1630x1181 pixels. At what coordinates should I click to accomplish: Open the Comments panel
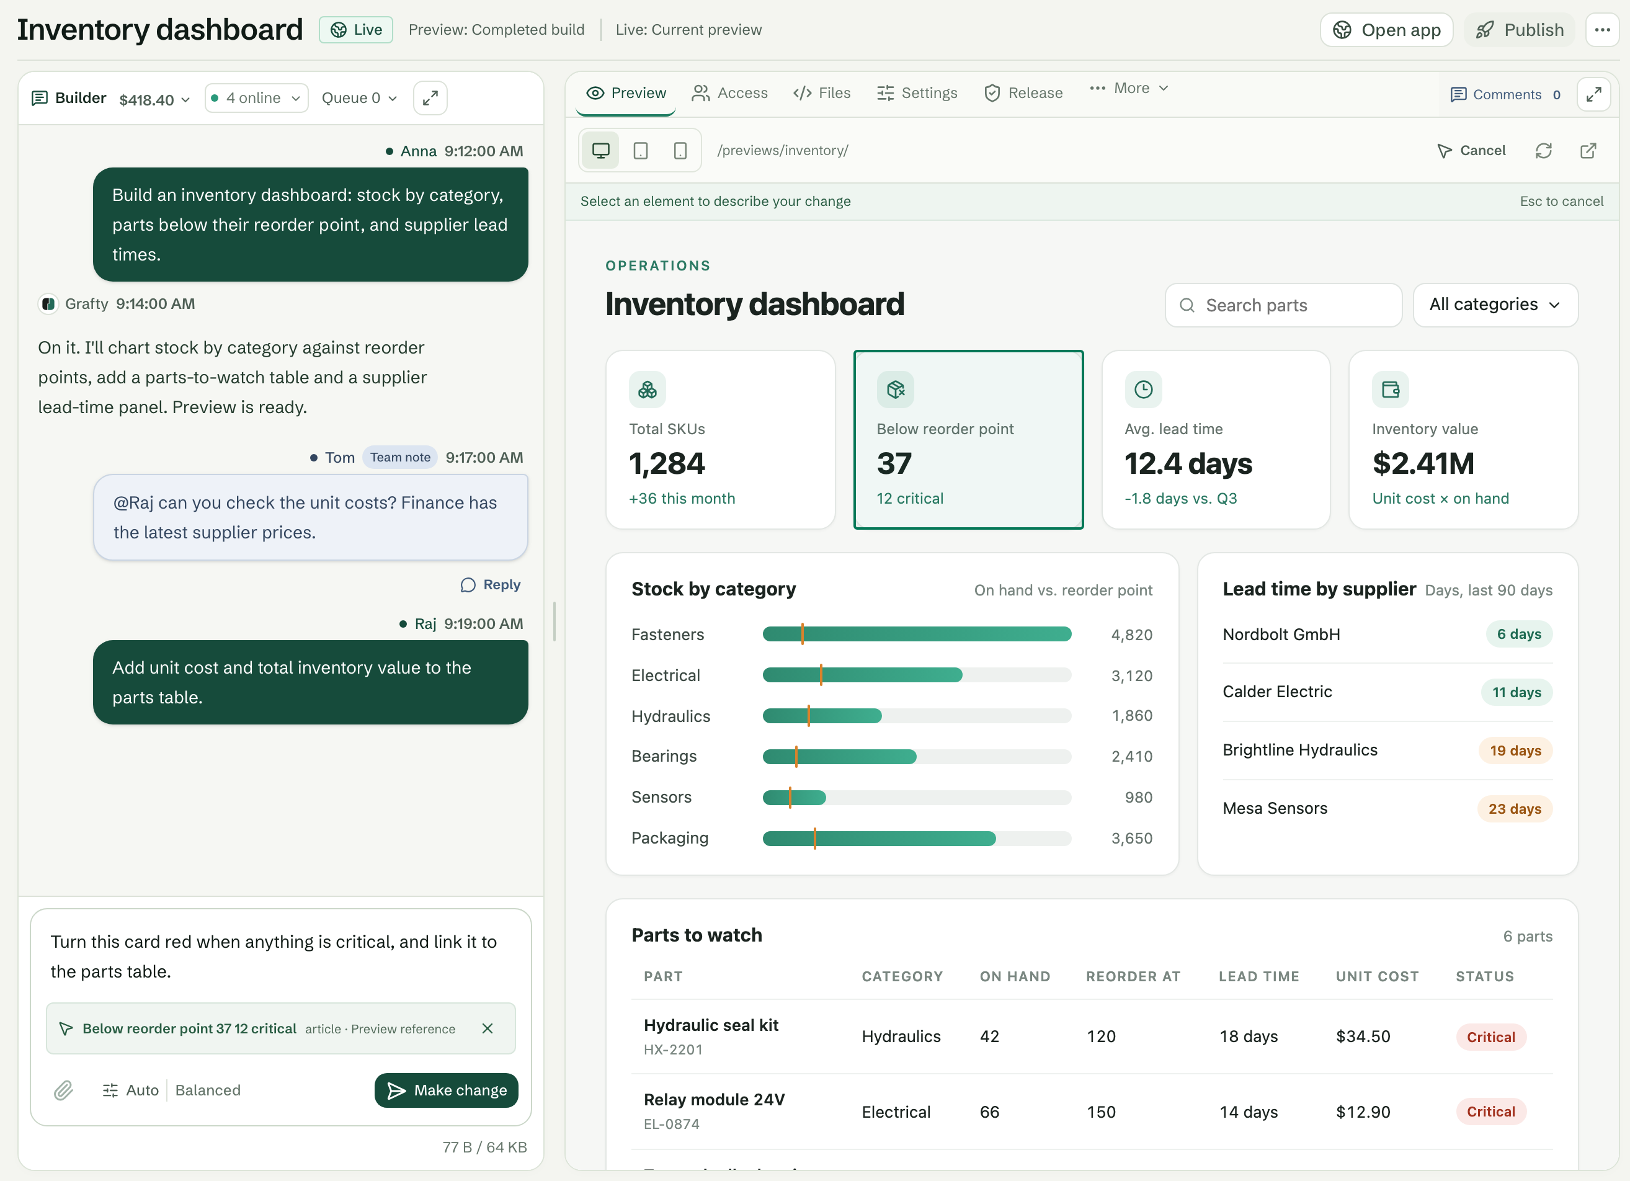[x=1505, y=95]
